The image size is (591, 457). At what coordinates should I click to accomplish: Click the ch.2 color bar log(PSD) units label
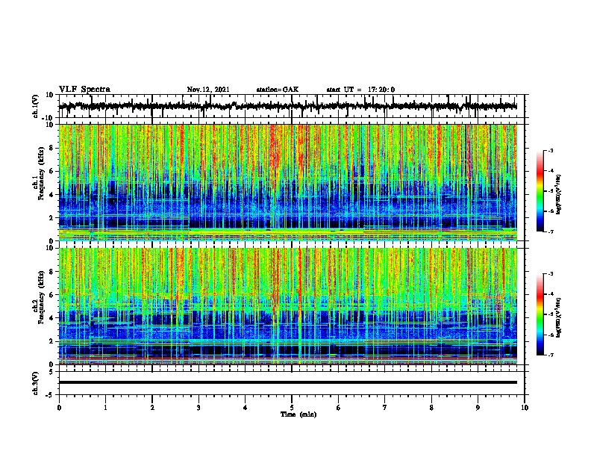[x=559, y=317]
